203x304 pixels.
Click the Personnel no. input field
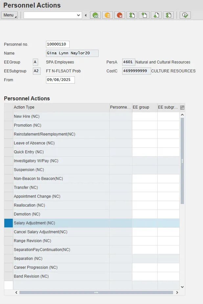[x=58, y=44]
